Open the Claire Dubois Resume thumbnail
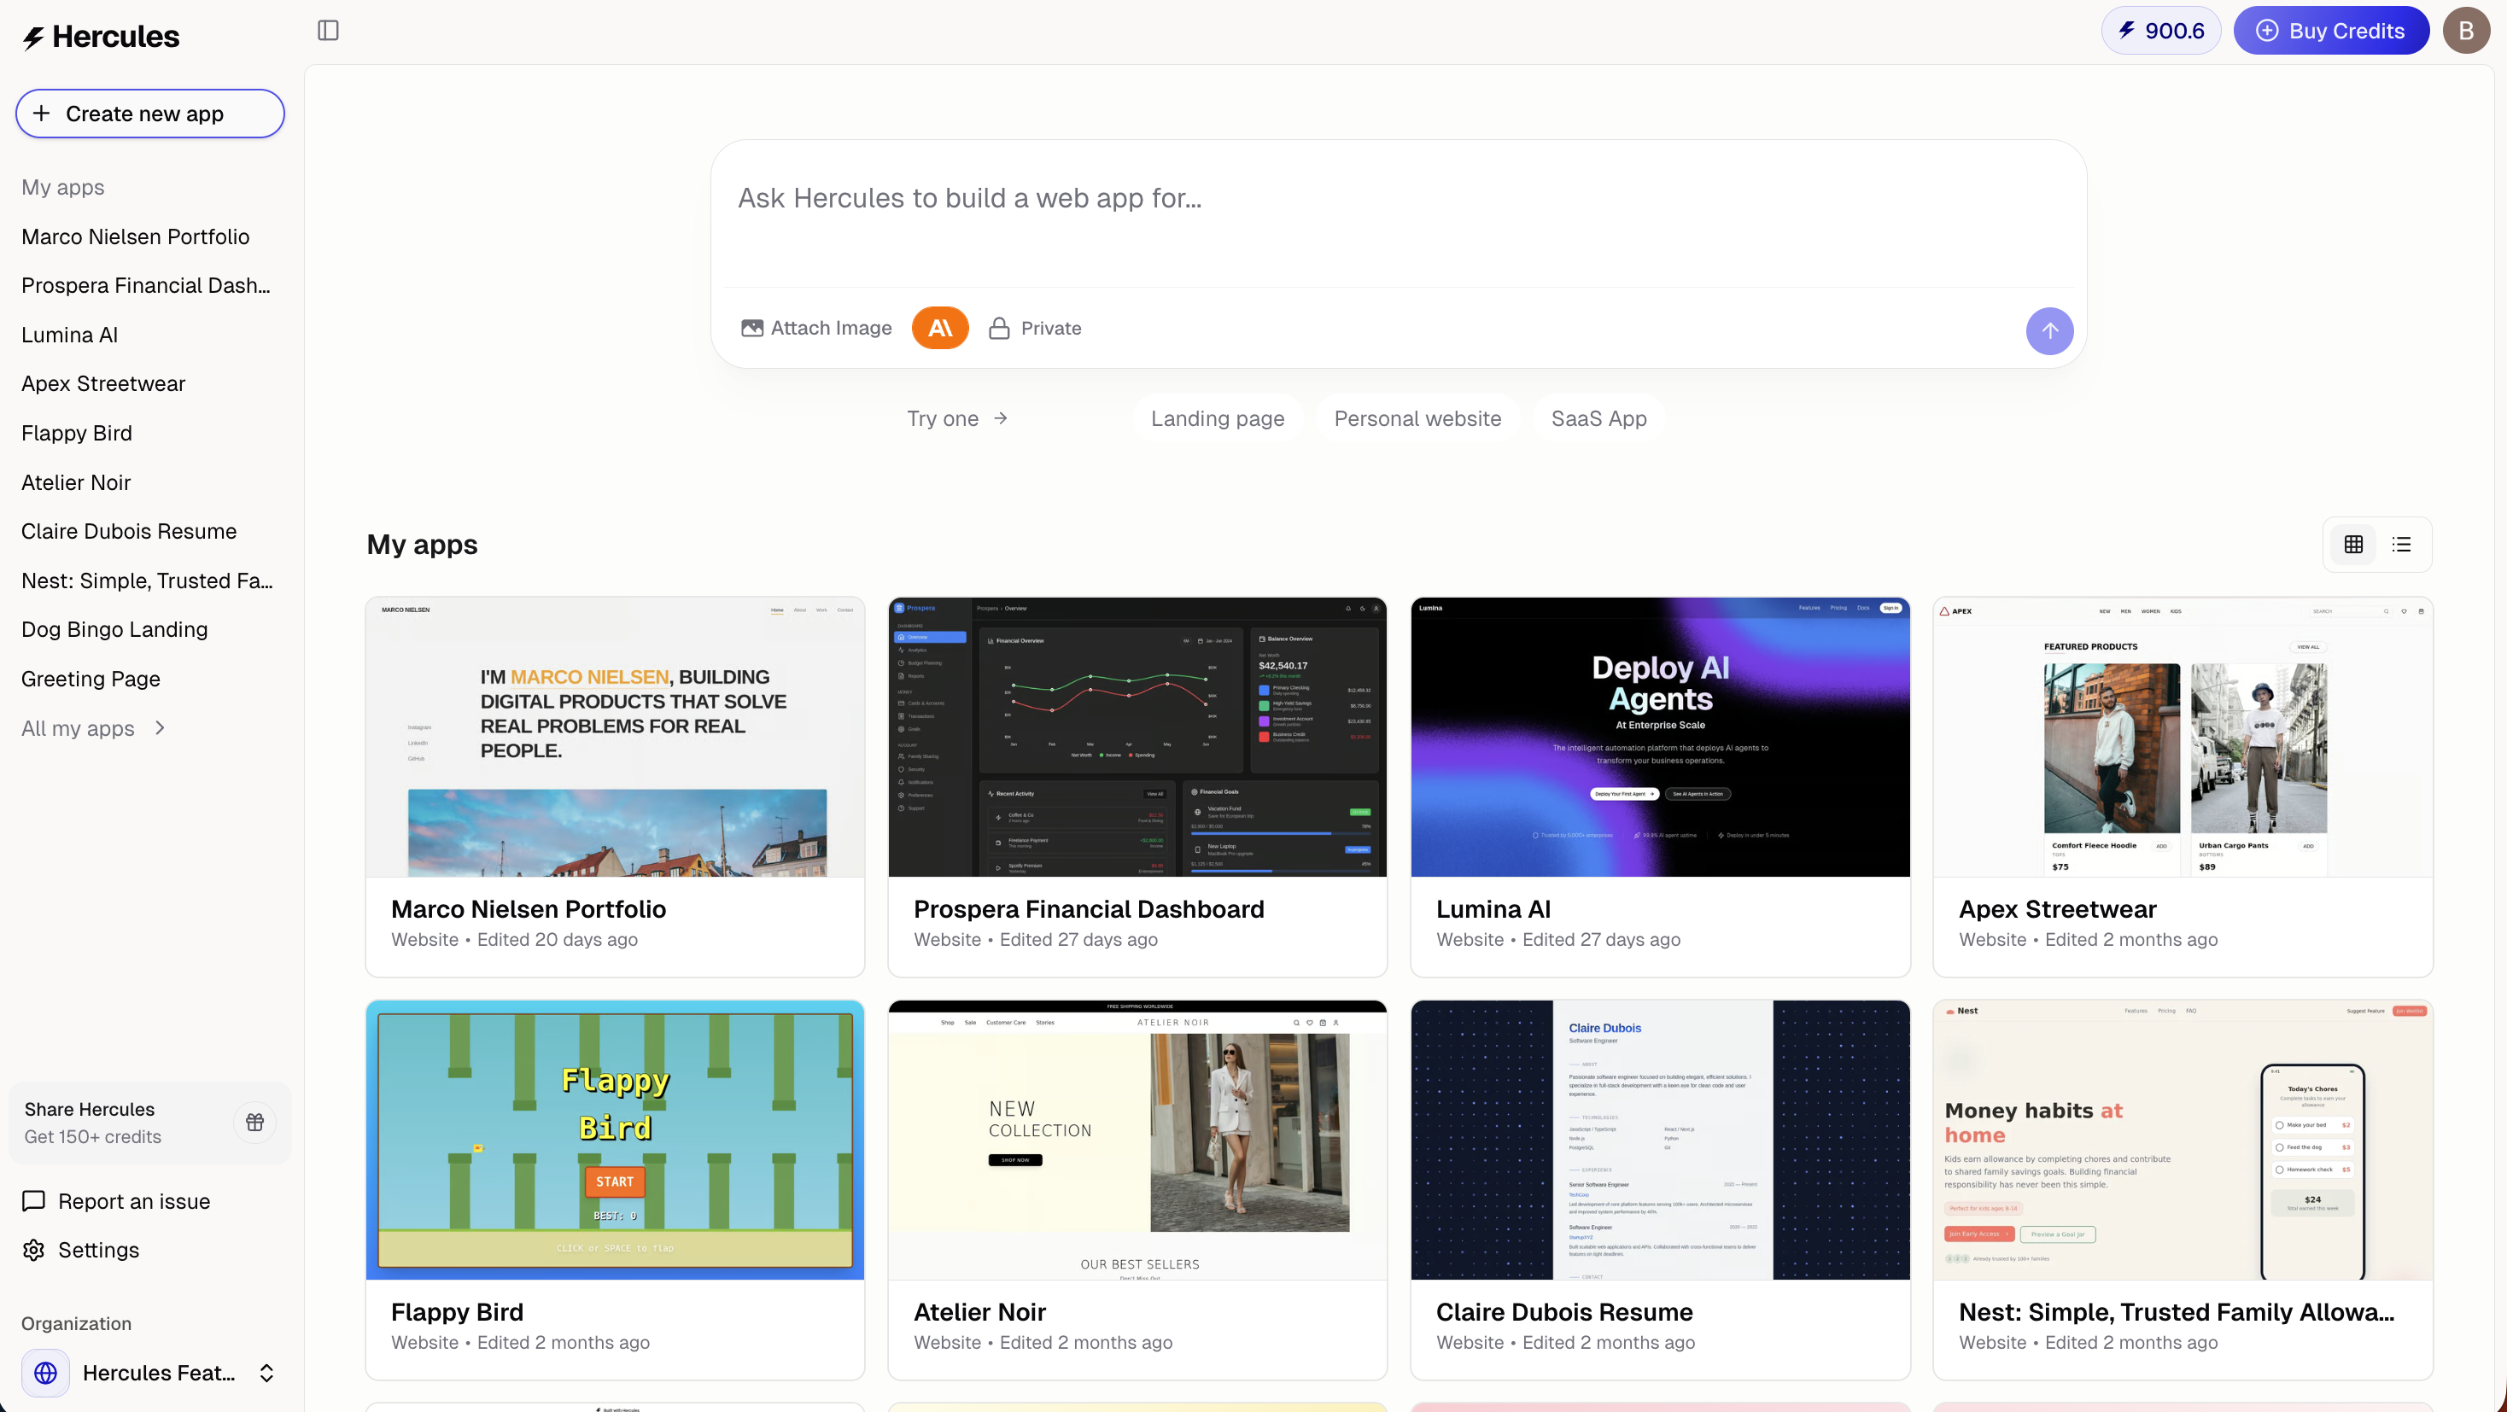 pyautogui.click(x=1660, y=1140)
